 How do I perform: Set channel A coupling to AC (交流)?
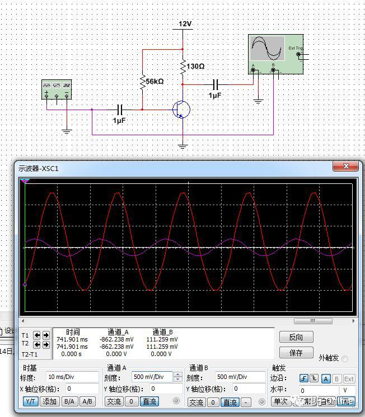114,401
